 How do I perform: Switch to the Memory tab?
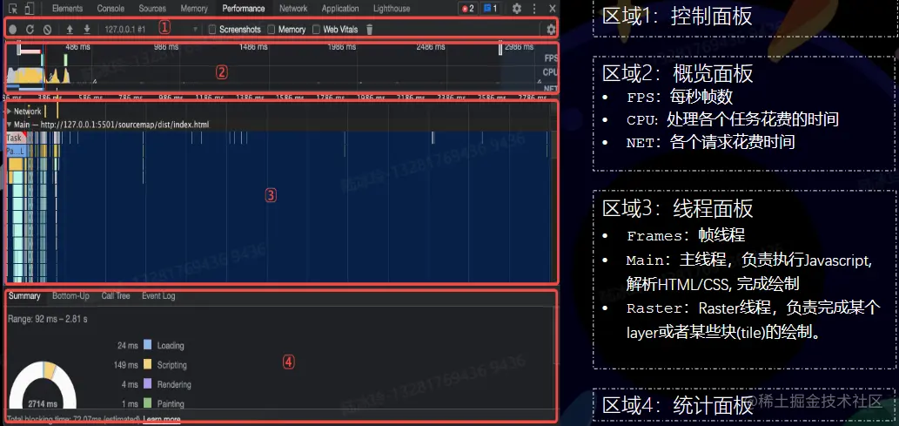[x=194, y=9]
